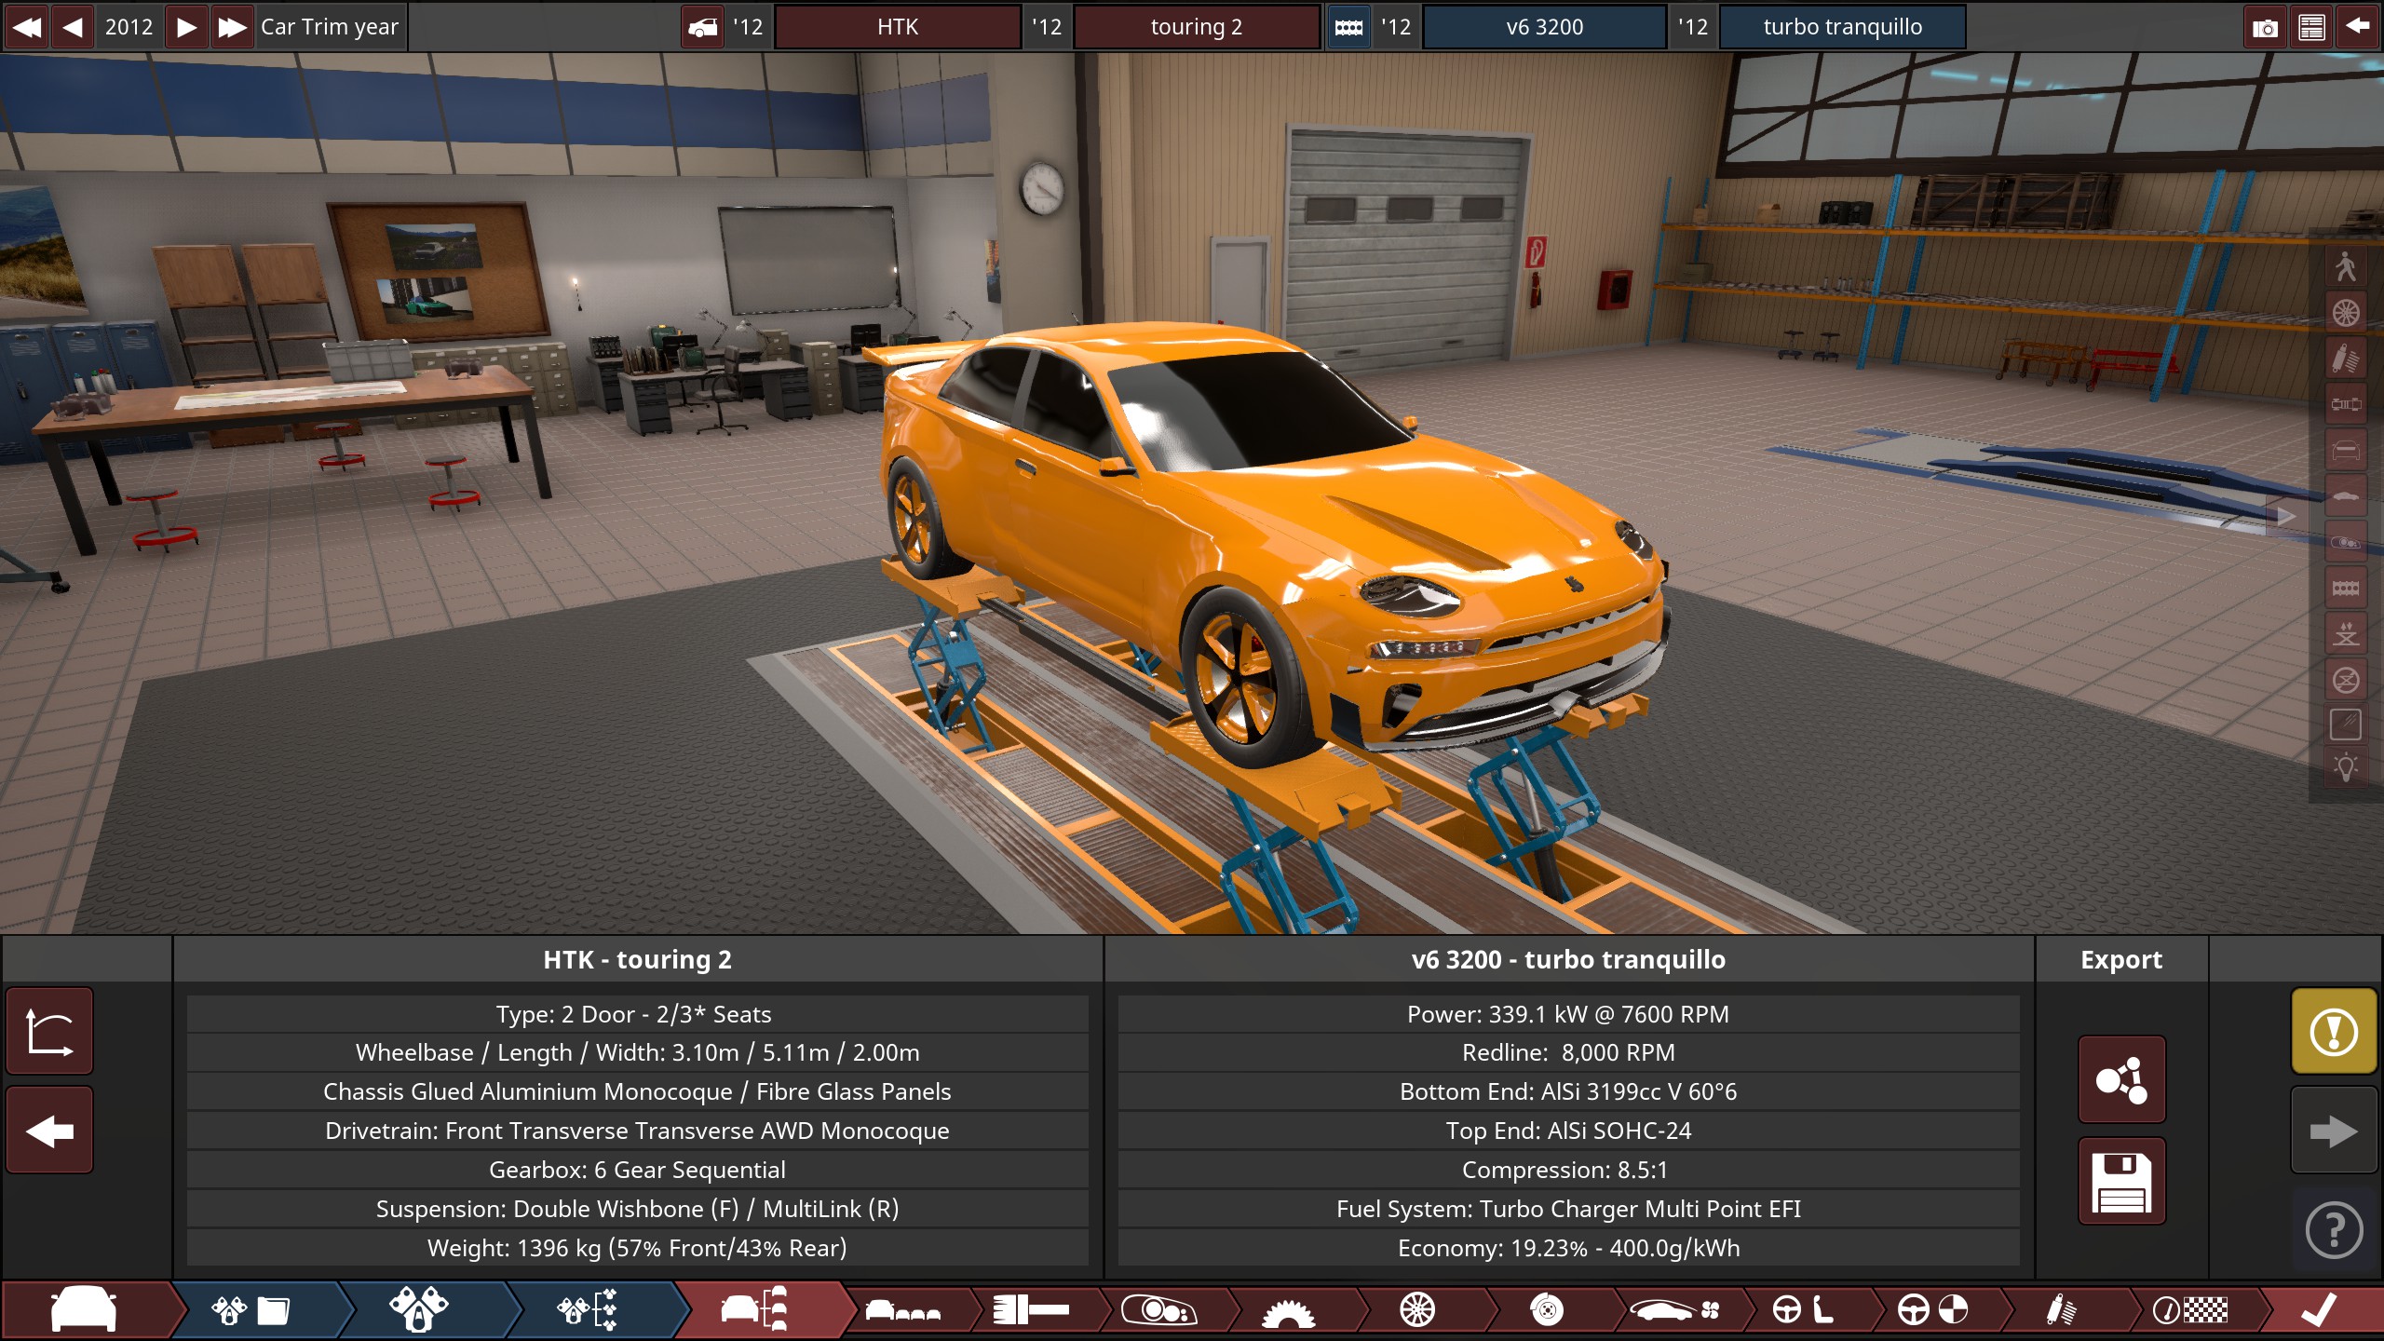Image resolution: width=2384 pixels, height=1341 pixels.
Task: Click the Weight: 1396 kg row
Action: [638, 1248]
